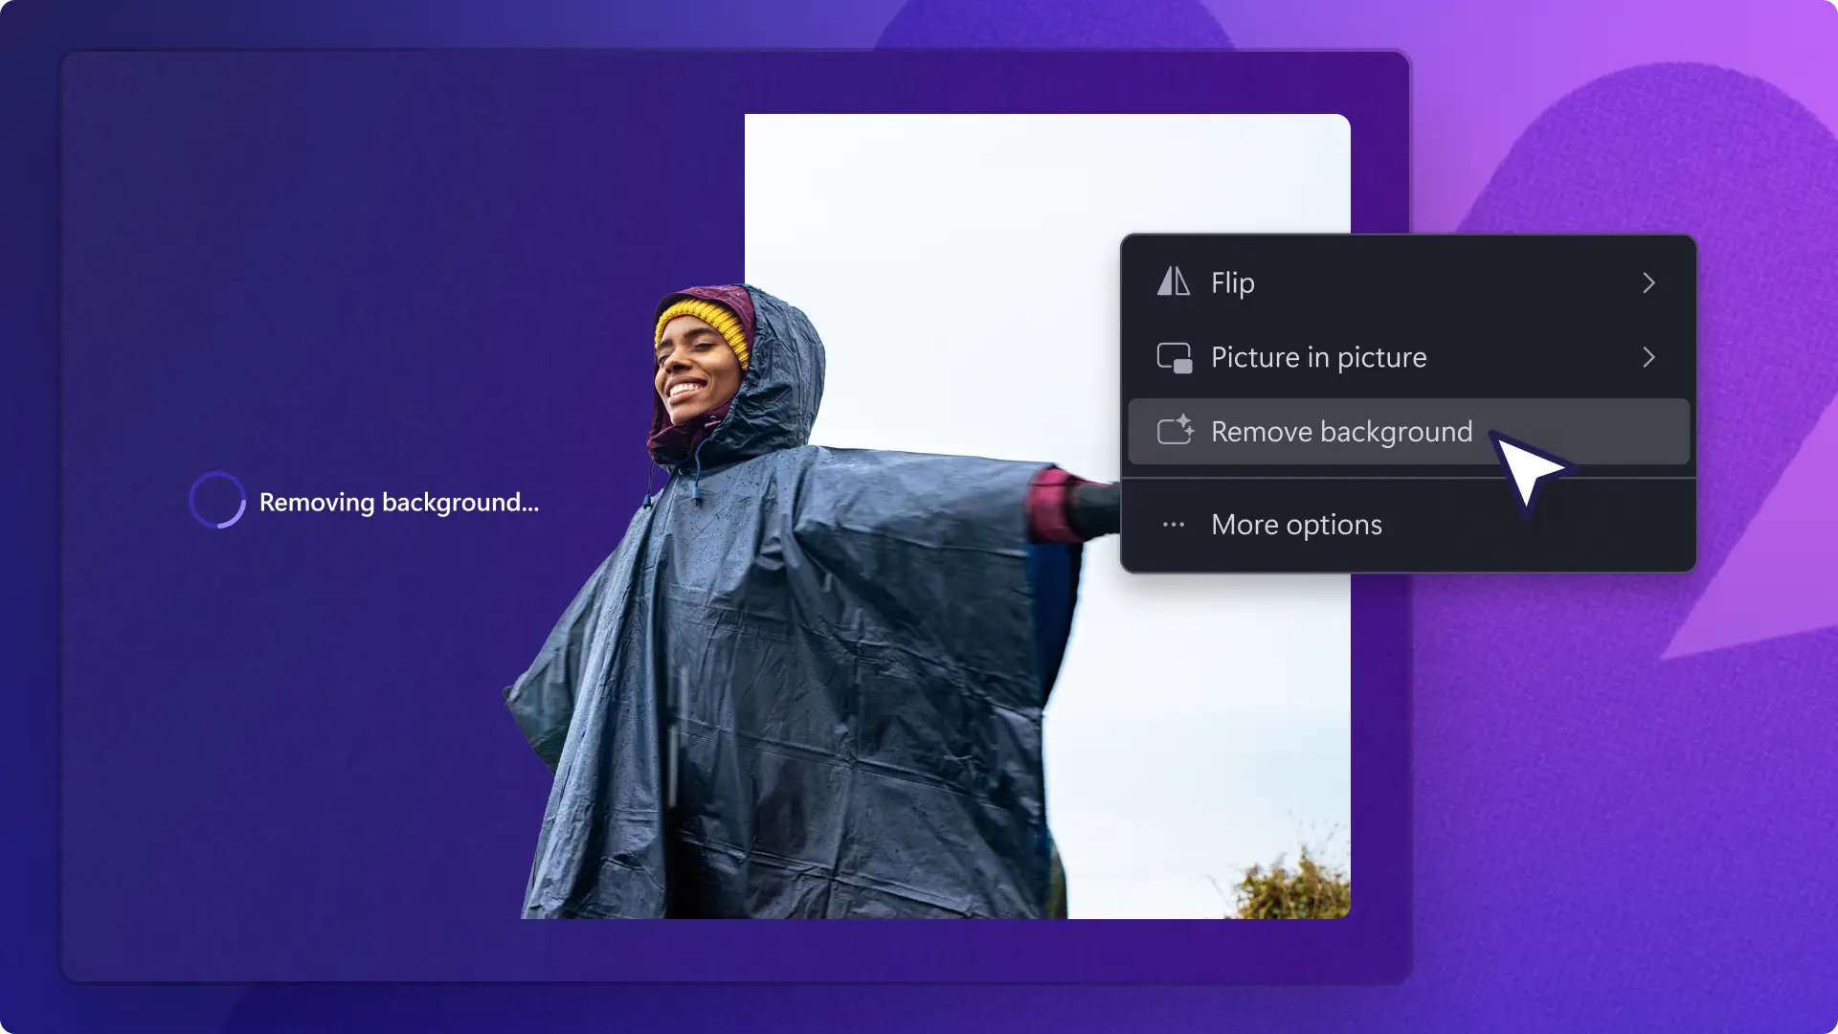Click the overlay rectangle glyph for Picture in picture
This screenshot has height=1034, width=1838.
click(1173, 357)
